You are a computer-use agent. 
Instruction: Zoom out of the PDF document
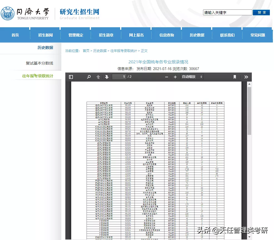166,76
